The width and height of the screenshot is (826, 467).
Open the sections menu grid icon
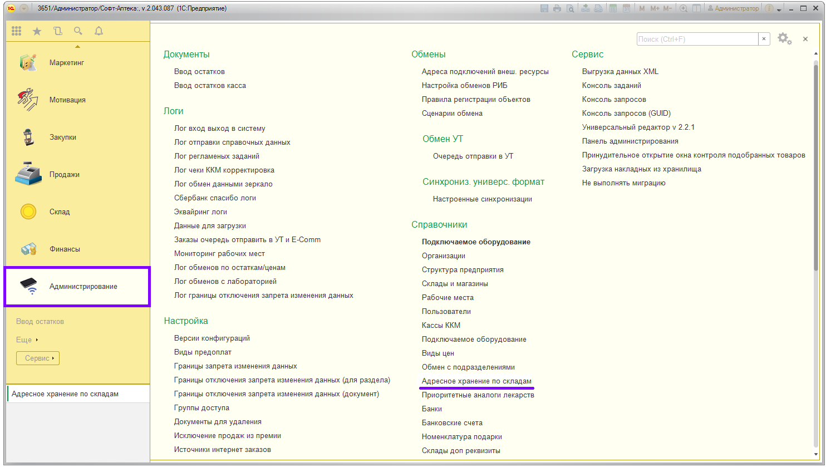[x=17, y=32]
